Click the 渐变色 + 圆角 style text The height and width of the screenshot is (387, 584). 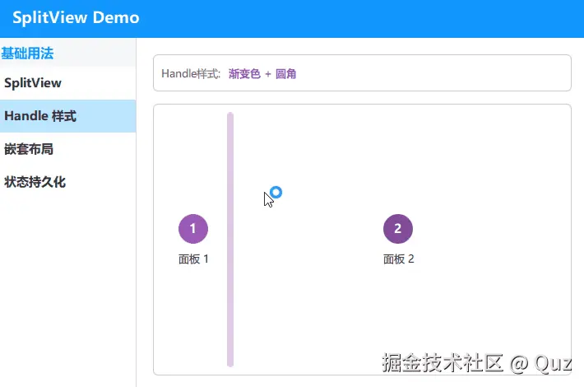click(x=262, y=74)
